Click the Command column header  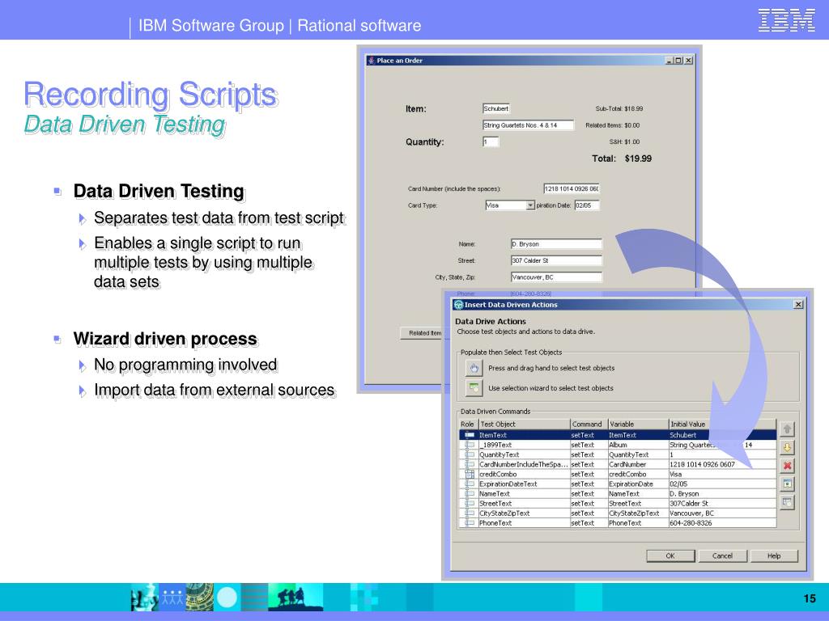coord(589,424)
